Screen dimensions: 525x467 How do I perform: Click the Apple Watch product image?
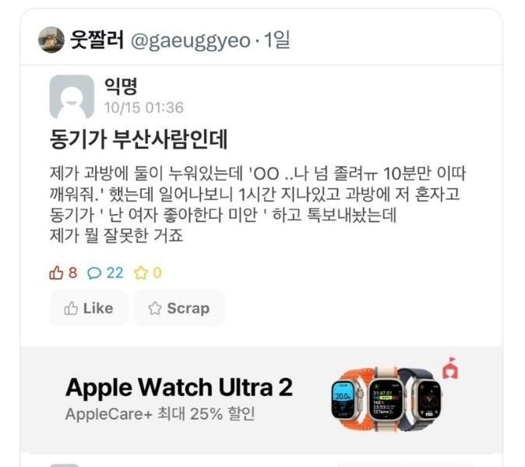click(386, 397)
